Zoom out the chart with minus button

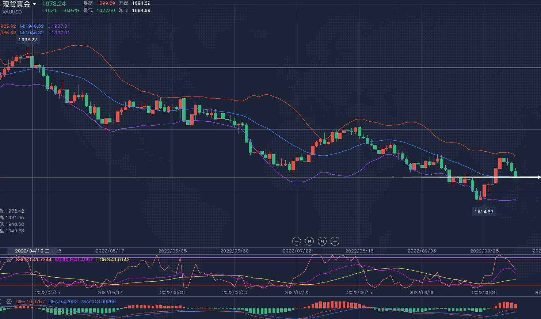click(297, 241)
